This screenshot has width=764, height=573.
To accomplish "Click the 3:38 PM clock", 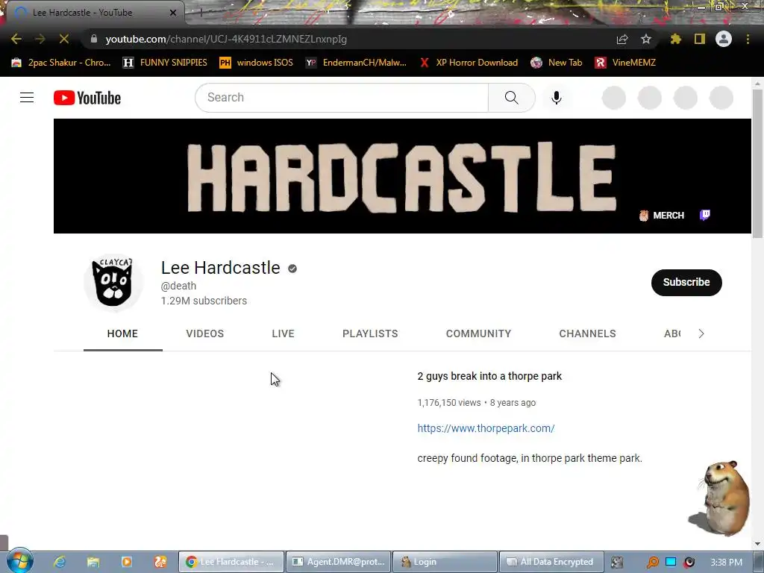I will point(726,563).
